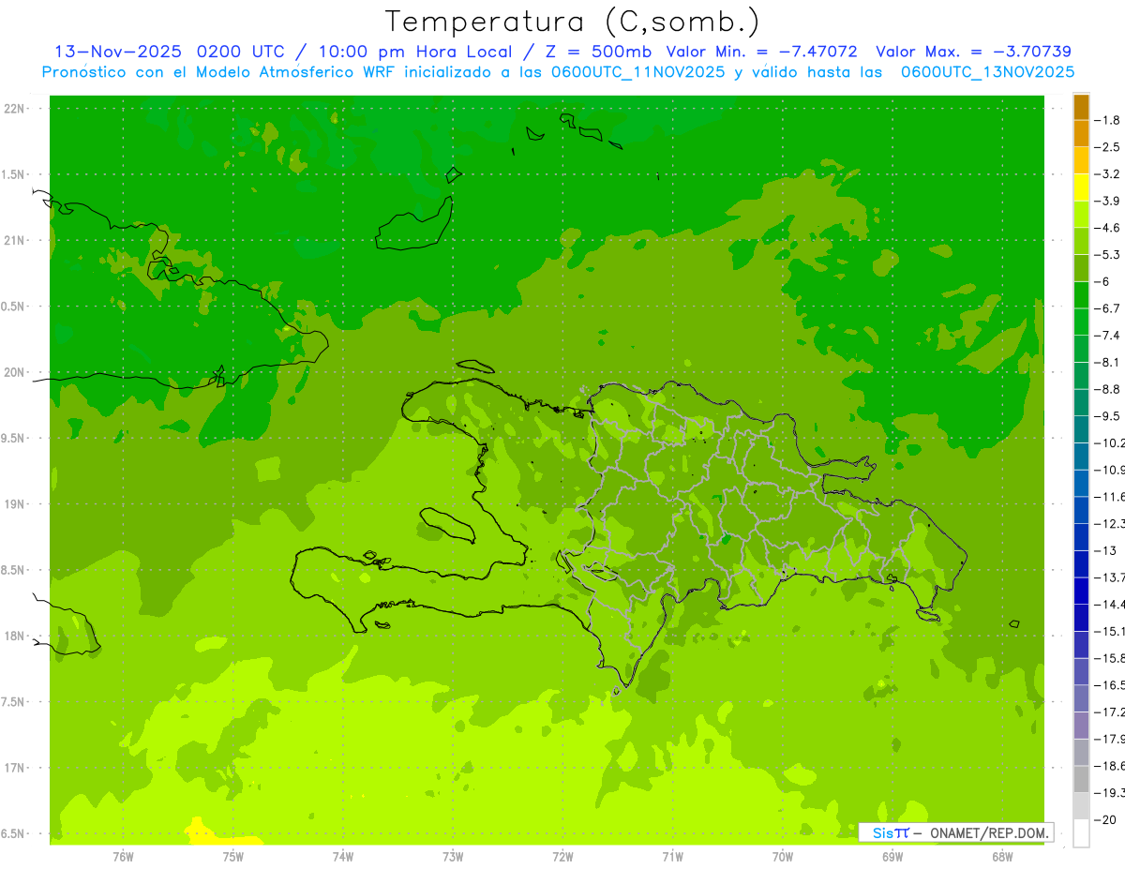Screen dimensions: 1125x869
Task: Click the "ONAMET/REP.DOM." credit label
Action: [988, 832]
